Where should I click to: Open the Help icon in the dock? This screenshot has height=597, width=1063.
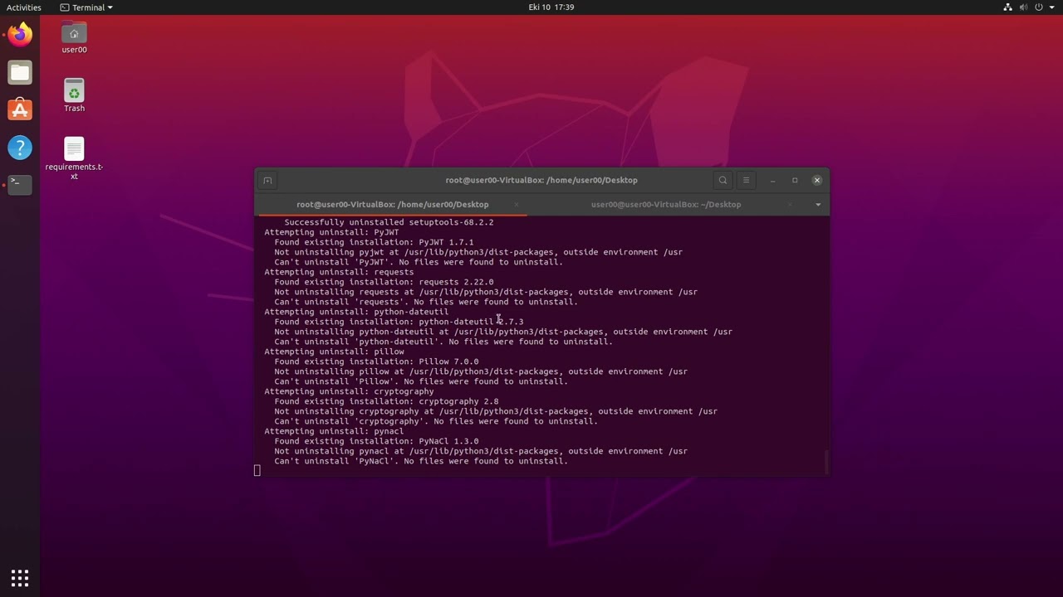[x=20, y=148]
